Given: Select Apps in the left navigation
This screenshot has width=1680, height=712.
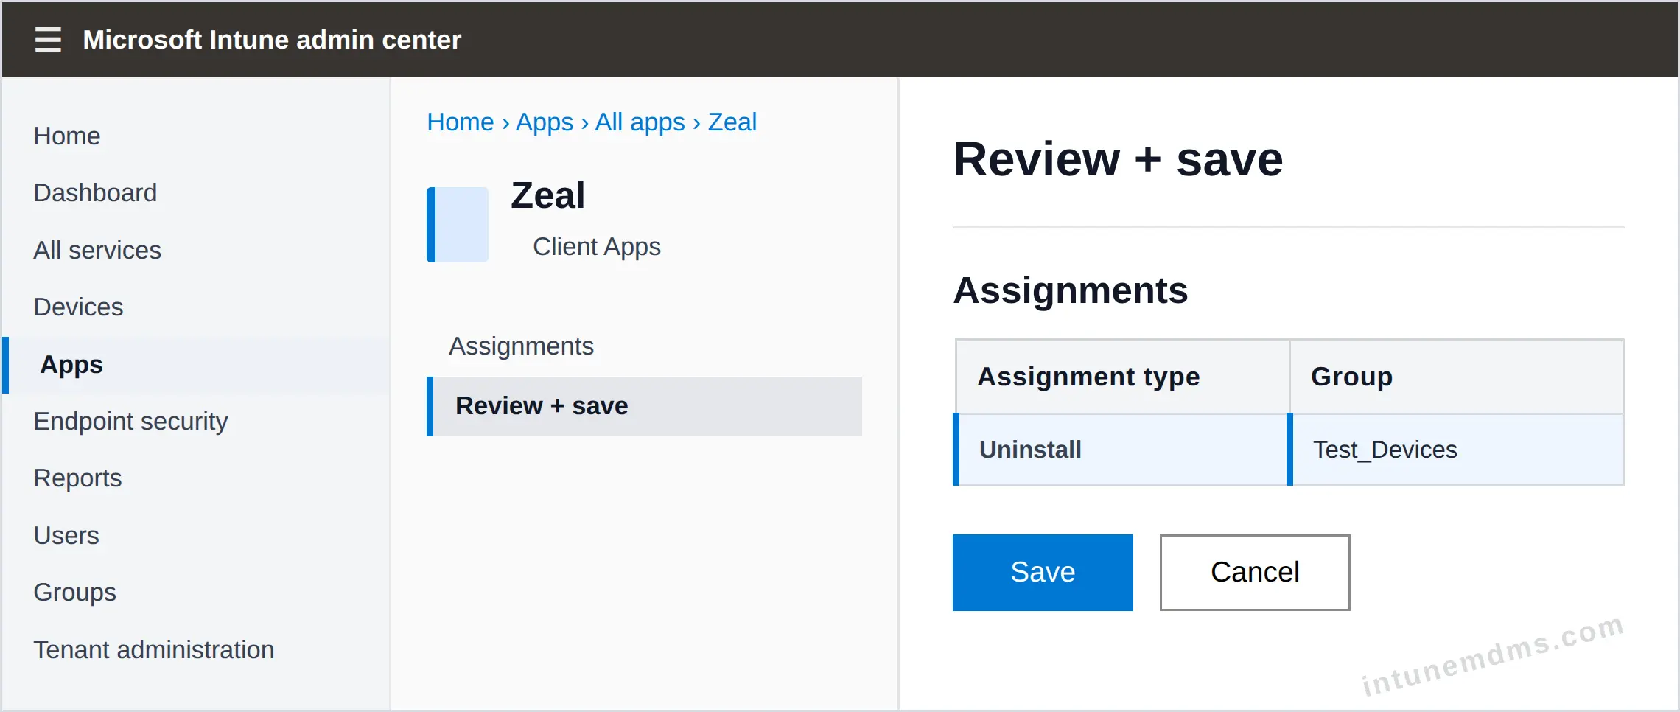Looking at the screenshot, I should [196, 365].
